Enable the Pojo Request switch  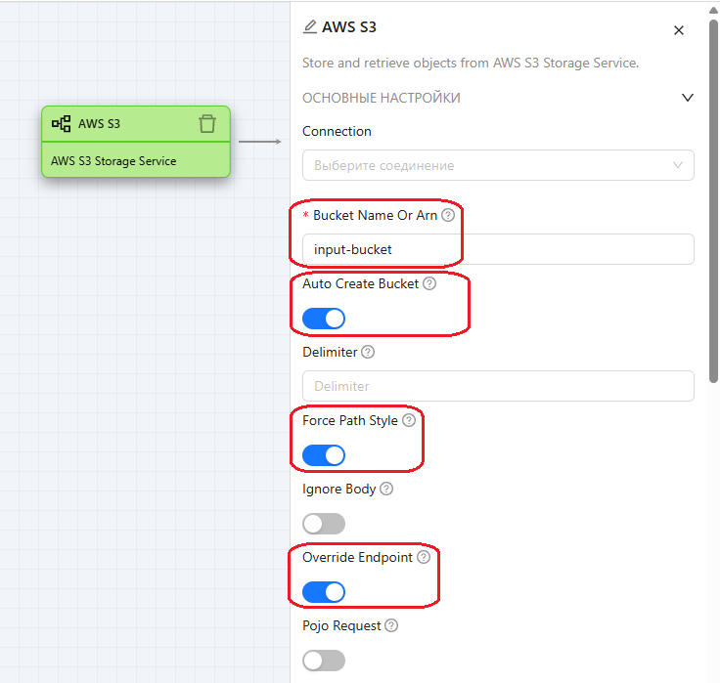point(324,661)
